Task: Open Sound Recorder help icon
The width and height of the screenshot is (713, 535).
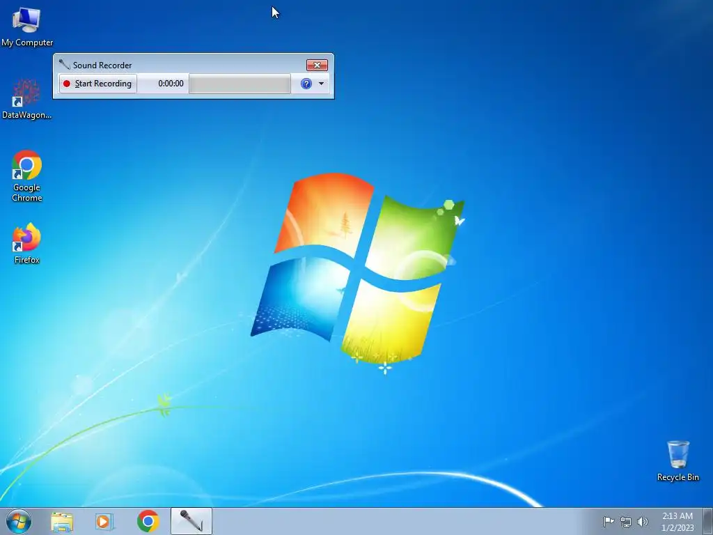Action: pos(306,84)
